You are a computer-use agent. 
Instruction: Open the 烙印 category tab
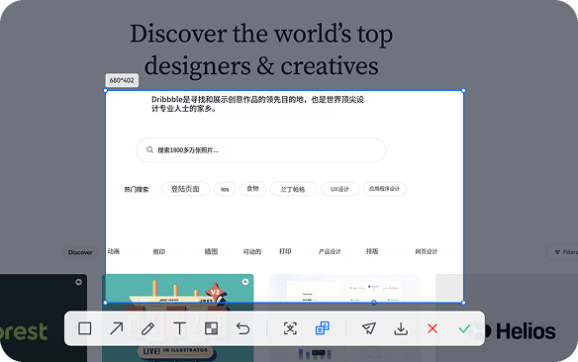point(159,252)
